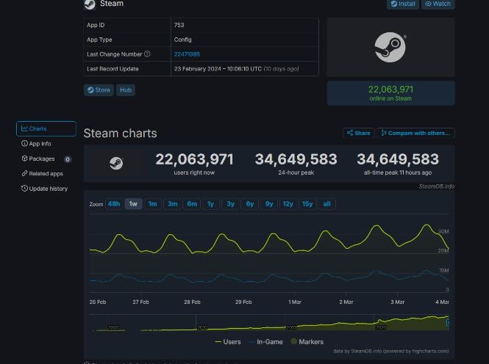Screen dimensions: 489x364
Task: Toggle the Markers series in chart legend
Action: coord(307,341)
